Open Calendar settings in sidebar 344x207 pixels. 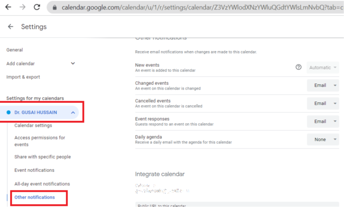pyautogui.click(x=33, y=125)
